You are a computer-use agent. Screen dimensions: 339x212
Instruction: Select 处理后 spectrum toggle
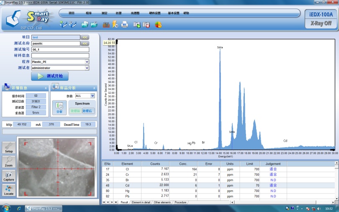[87, 111]
